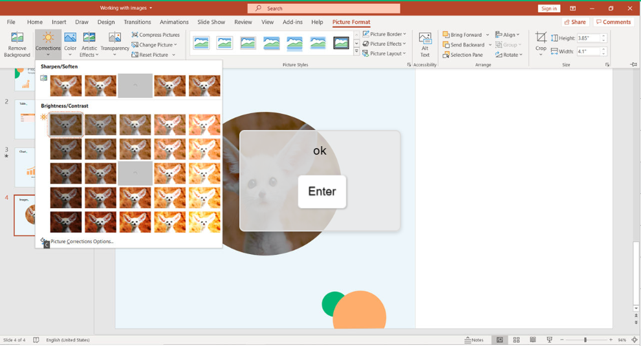Switch to the Transitions tab
641x346 pixels.
coord(137,22)
